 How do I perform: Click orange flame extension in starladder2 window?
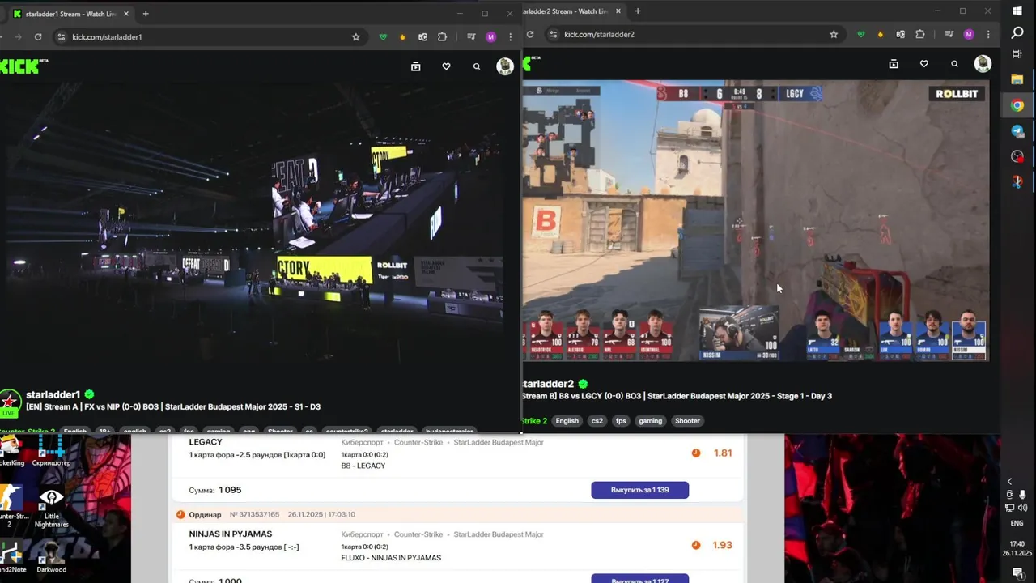point(881,34)
